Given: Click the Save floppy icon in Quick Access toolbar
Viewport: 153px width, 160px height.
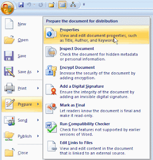Looking at the screenshot, I should pos(21,5).
